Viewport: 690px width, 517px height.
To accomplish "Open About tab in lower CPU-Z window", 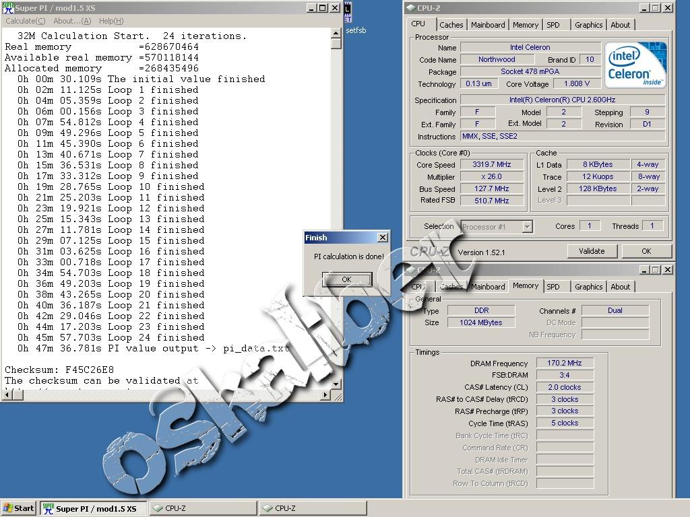I will coord(621,287).
